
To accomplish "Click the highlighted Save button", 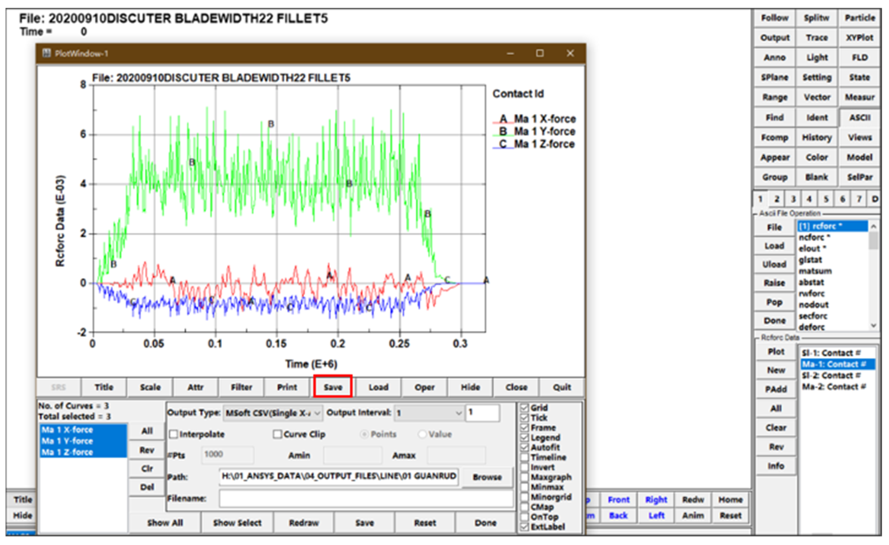I will click(x=333, y=387).
